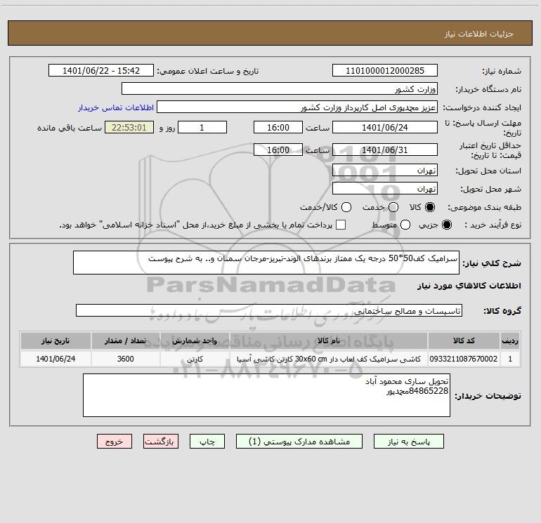541x523 pixels.
Task: Click the response deadline date 1401/06/24 field
Action: (x=385, y=127)
